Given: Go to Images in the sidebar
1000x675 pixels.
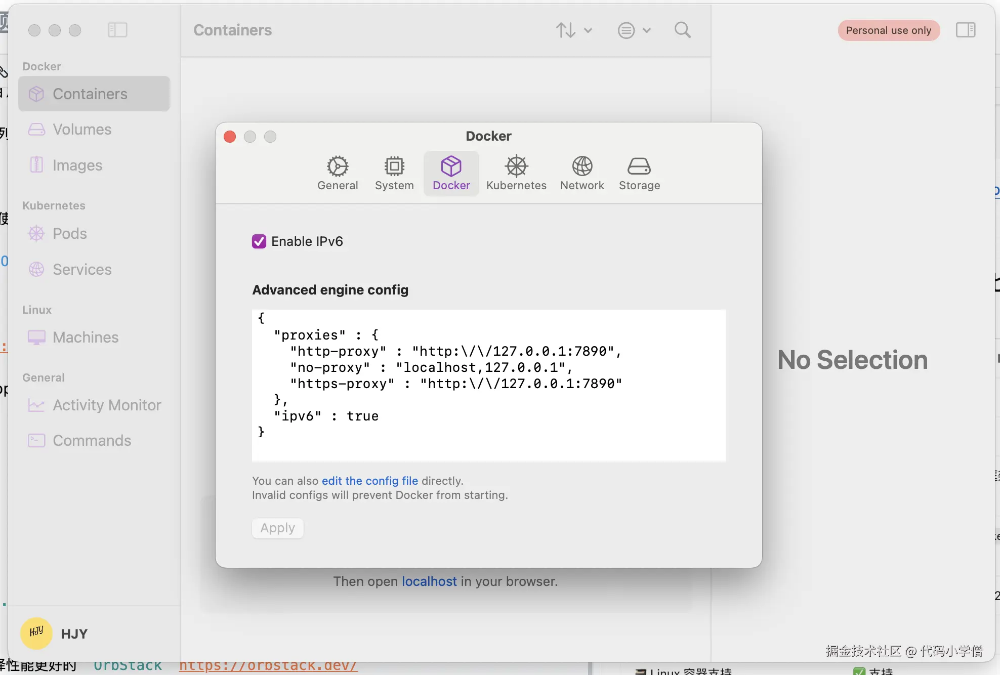Looking at the screenshot, I should click(77, 165).
